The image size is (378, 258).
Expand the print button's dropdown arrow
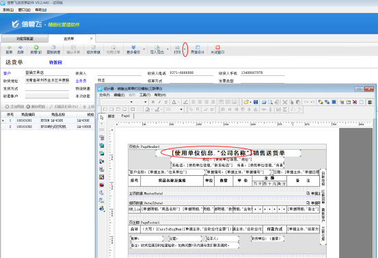click(185, 49)
